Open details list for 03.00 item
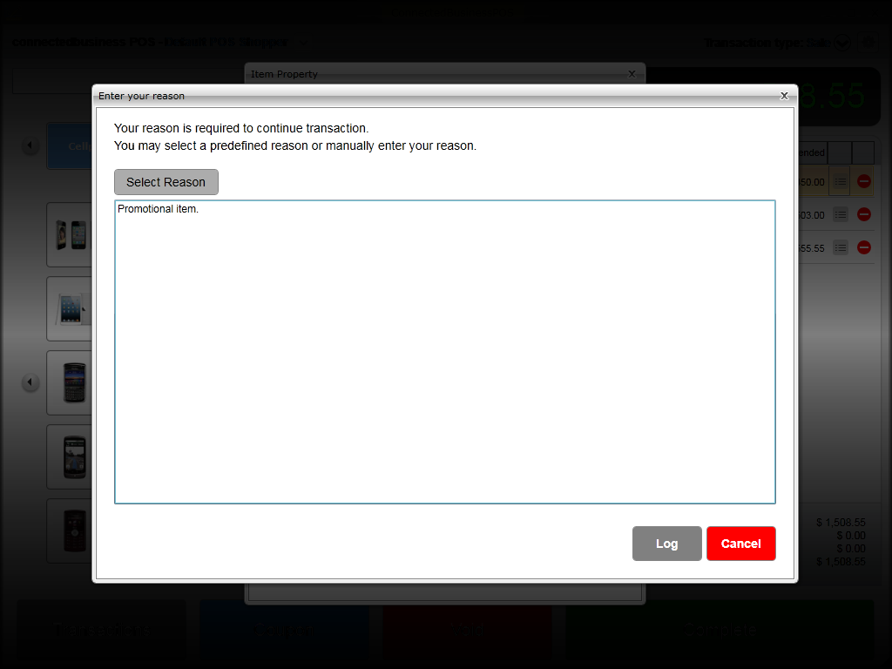Image resolution: width=892 pixels, height=669 pixels. click(x=841, y=214)
